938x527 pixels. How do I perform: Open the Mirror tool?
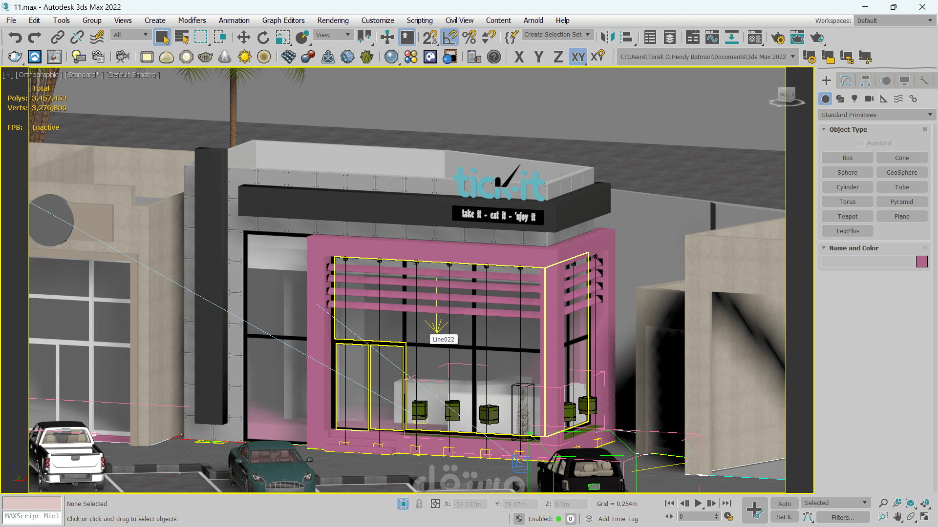(607, 38)
